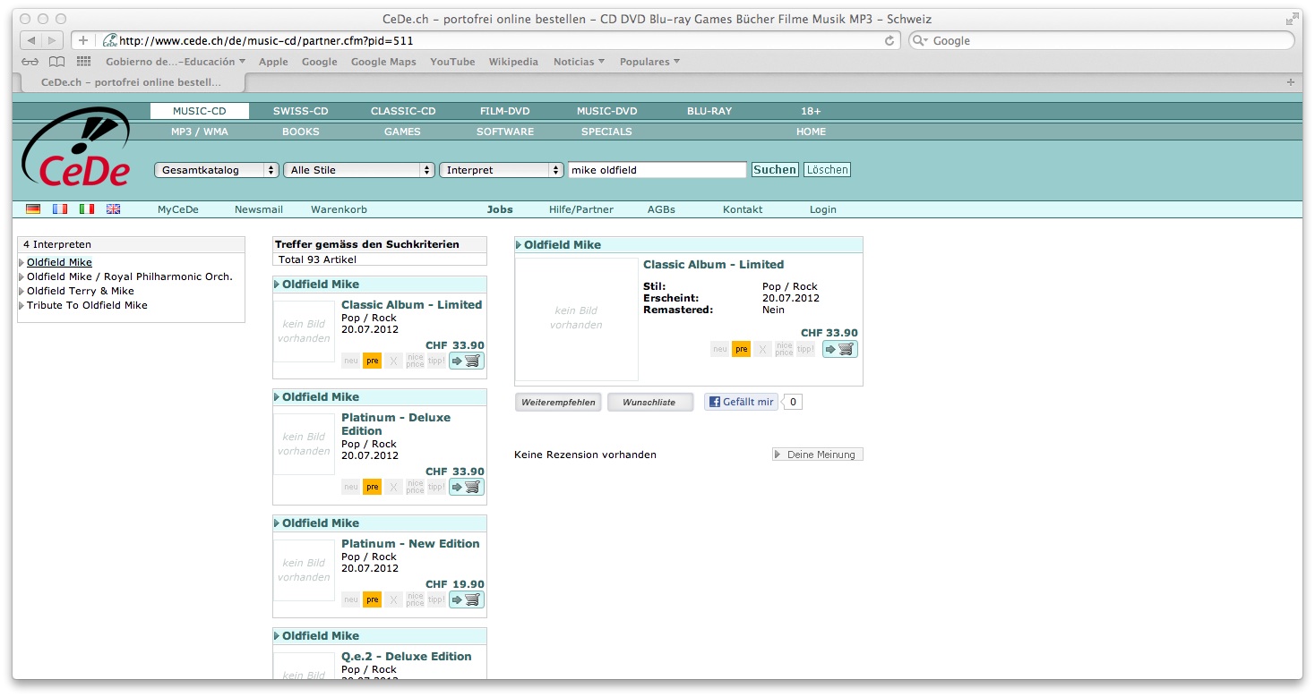The image size is (1315, 697).
Task: Click the detail-panel album cover placeholder
Action: pos(577,319)
